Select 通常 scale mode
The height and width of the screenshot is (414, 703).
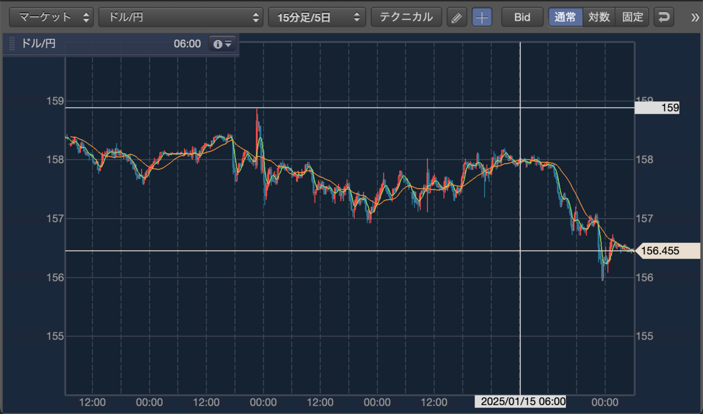point(565,17)
